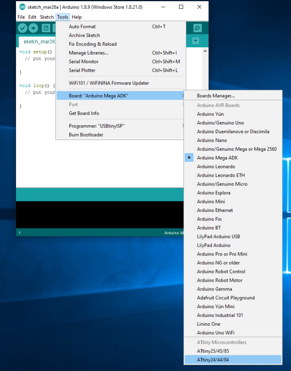Select Arduino Leonardo ETH board

(x=233, y=175)
